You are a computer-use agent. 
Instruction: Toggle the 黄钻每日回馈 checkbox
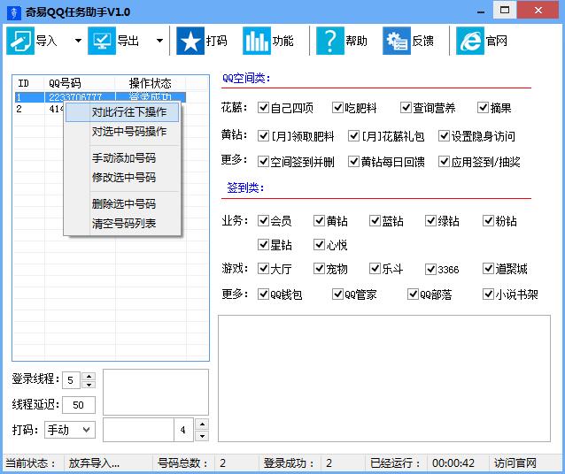(353, 162)
